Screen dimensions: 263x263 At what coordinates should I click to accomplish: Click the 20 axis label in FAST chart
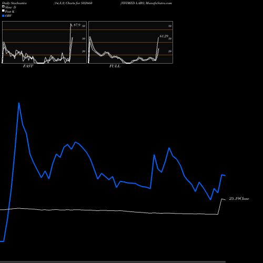tap(84, 51)
